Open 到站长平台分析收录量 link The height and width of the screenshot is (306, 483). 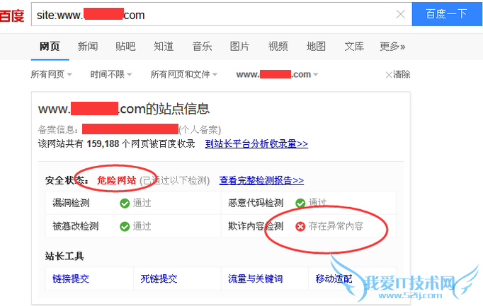(x=256, y=143)
